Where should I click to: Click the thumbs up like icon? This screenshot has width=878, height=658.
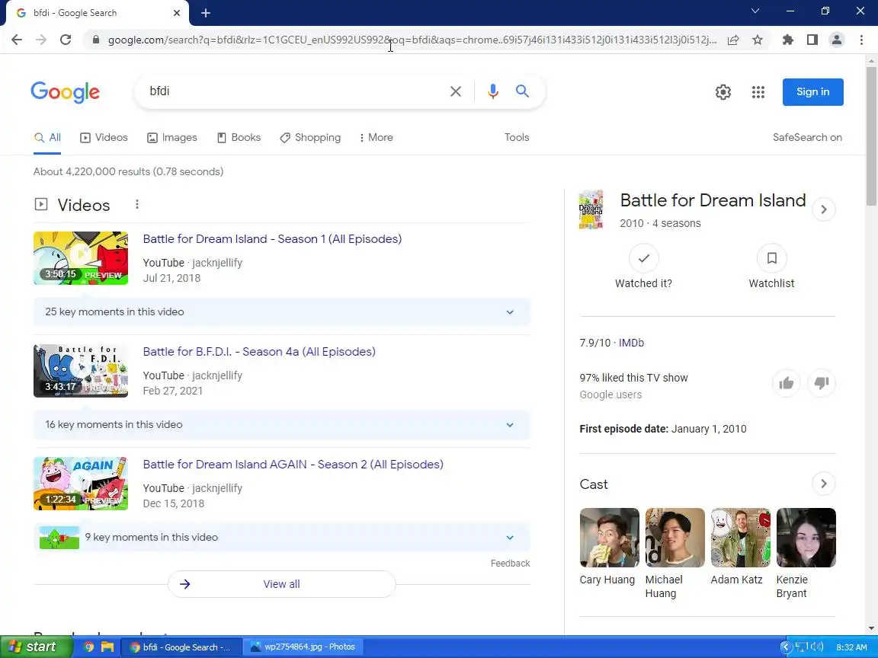[787, 383]
